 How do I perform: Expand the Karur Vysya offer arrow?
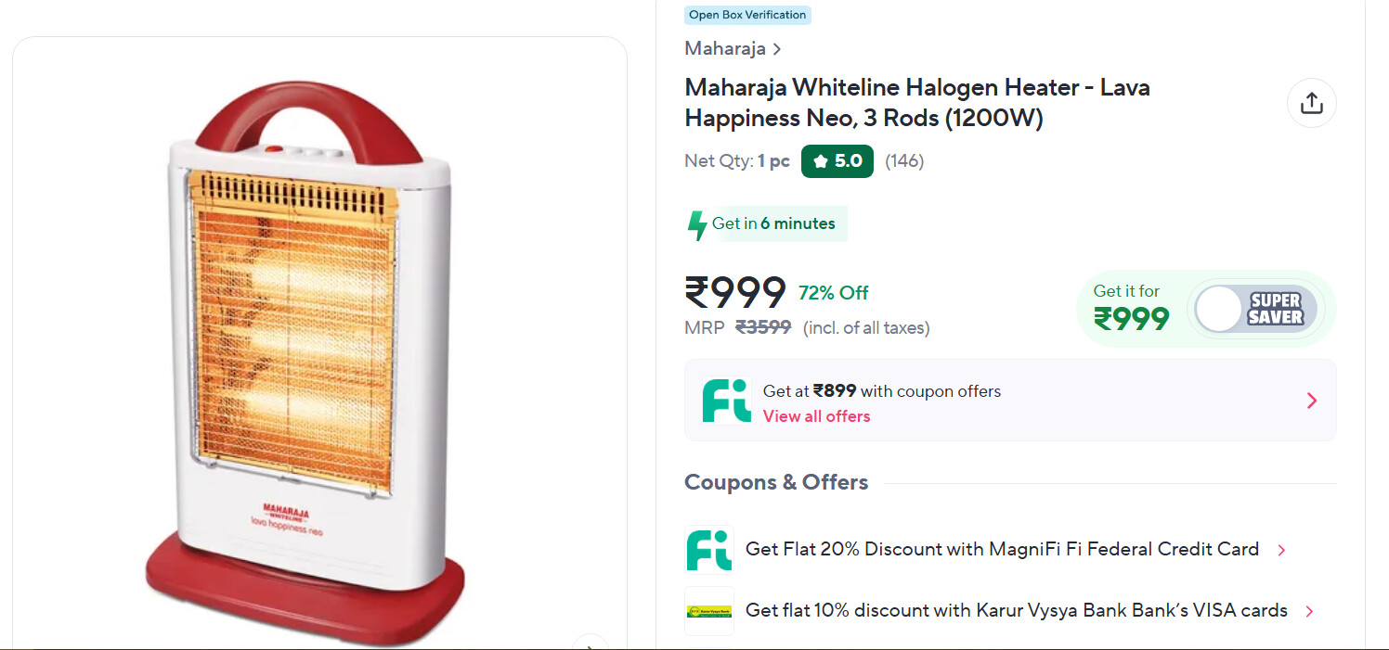(1309, 612)
